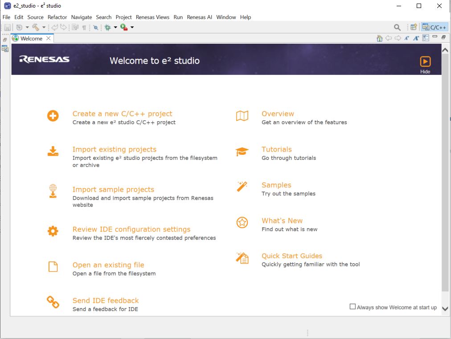Click the magic wand Samples icon
451x339 pixels.
tap(242, 186)
